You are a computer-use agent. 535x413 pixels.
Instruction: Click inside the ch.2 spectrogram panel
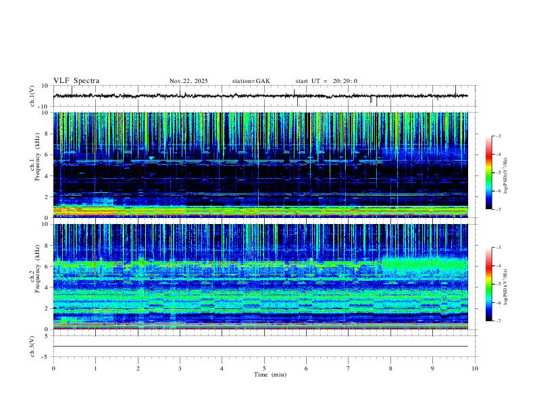click(x=260, y=277)
